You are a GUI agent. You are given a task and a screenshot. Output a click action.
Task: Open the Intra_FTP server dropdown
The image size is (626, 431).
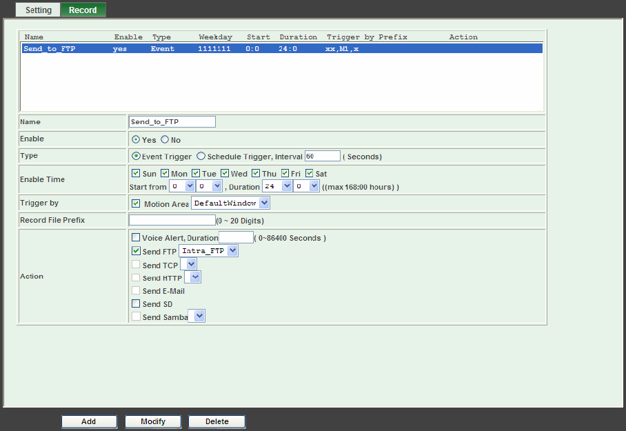(x=208, y=251)
